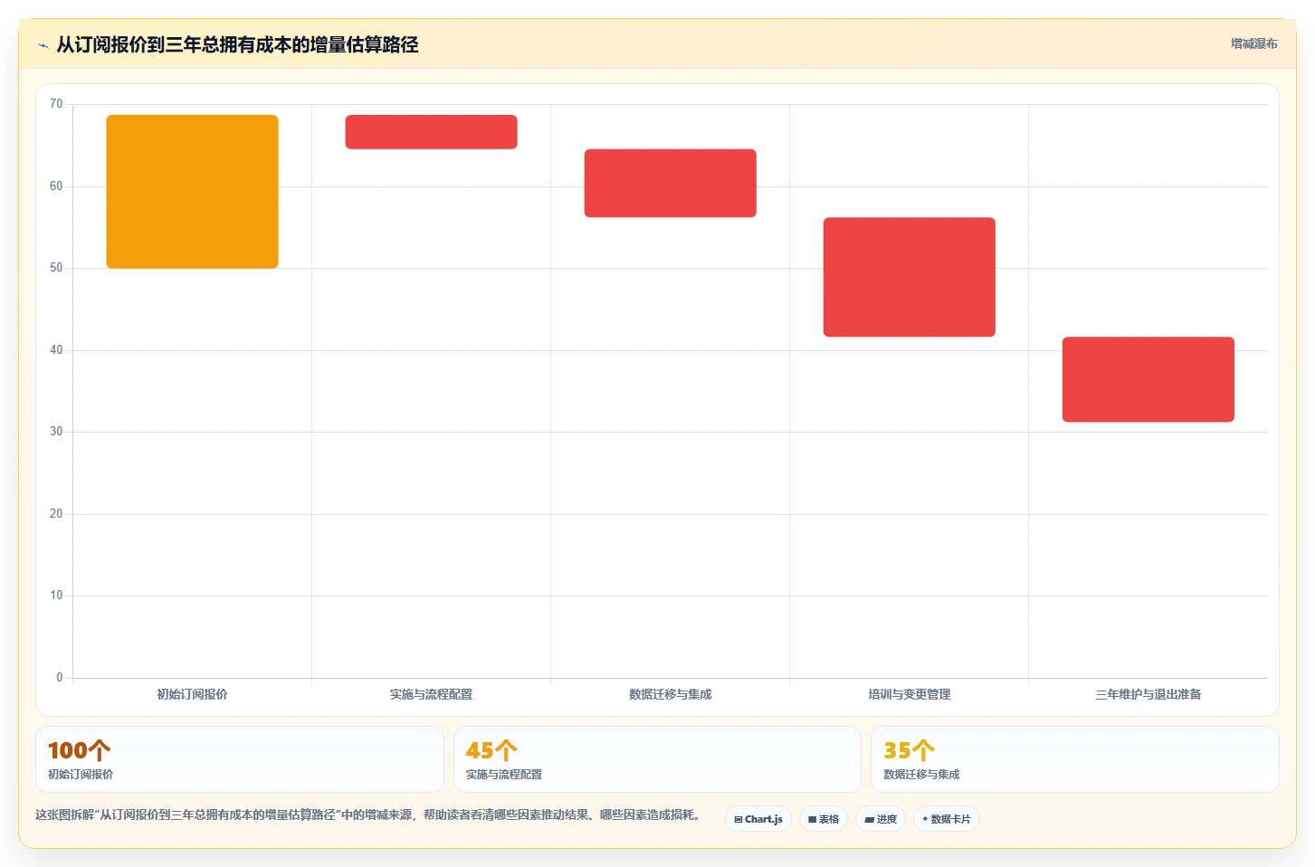The image size is (1315, 867).
Task: Click the red 数据迁移与集成 bar
Action: pos(670,183)
